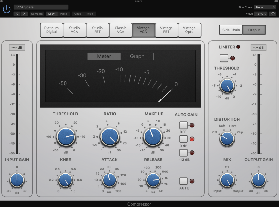Click the output level -∞ dB readout
Viewport: 279px width, 207px height.
point(258,47)
